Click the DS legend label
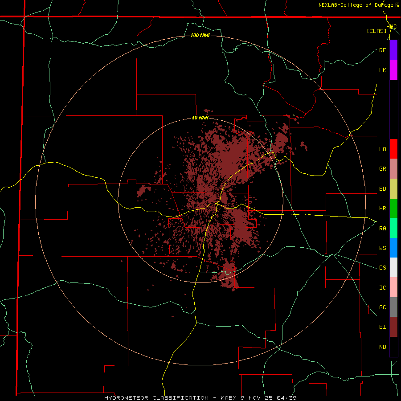Image resolution: width=401 pixels, height=401 pixels. (382, 268)
